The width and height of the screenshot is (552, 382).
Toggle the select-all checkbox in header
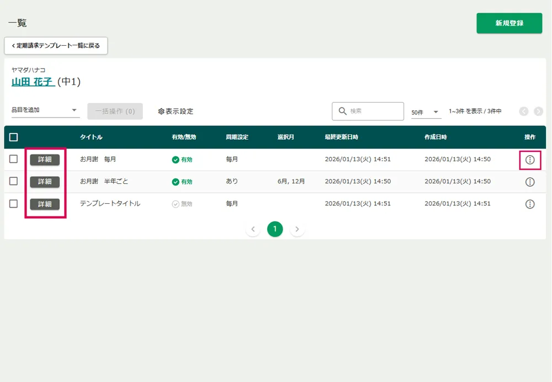tap(14, 137)
